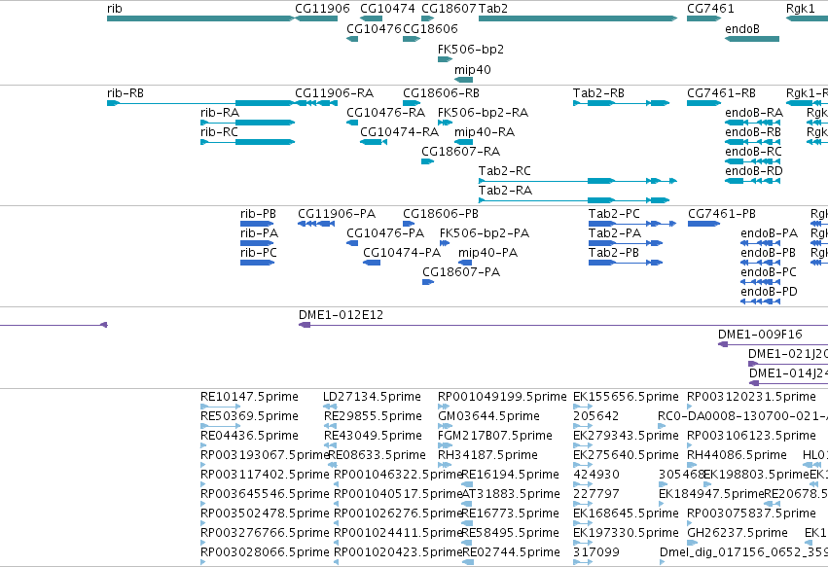Image resolution: width=828 pixels, height=567 pixels.
Task: Click the RE29855.5prime EST label
Action: point(373,416)
